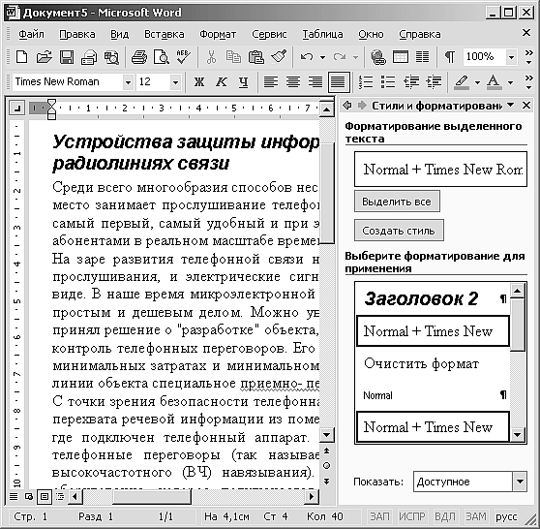Image resolution: width=540 pixels, height=529 pixels.
Task: Click the bulleted list icon
Action: coord(388,82)
